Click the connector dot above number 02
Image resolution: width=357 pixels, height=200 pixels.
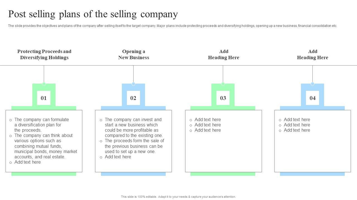(x=133, y=84)
